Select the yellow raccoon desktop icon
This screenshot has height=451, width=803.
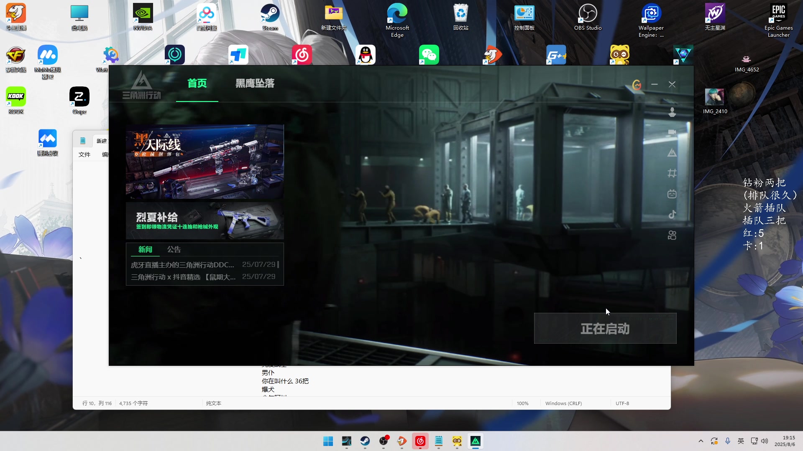(620, 55)
